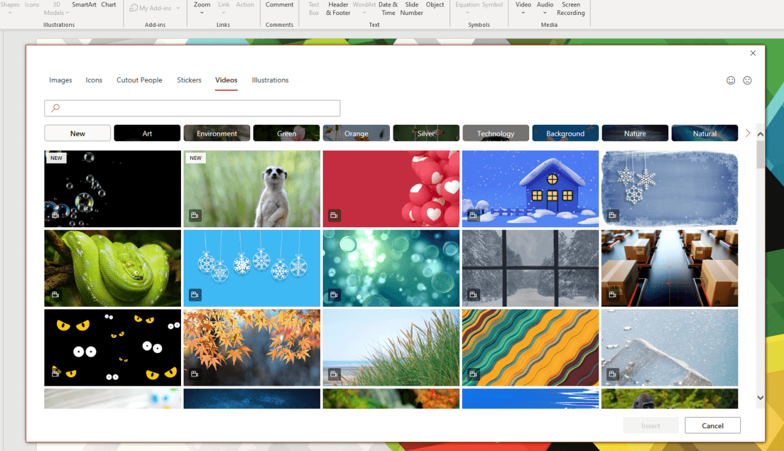Viewport: 784px width, 451px height.
Task: Toggle the New category filter
Action: [77, 132]
